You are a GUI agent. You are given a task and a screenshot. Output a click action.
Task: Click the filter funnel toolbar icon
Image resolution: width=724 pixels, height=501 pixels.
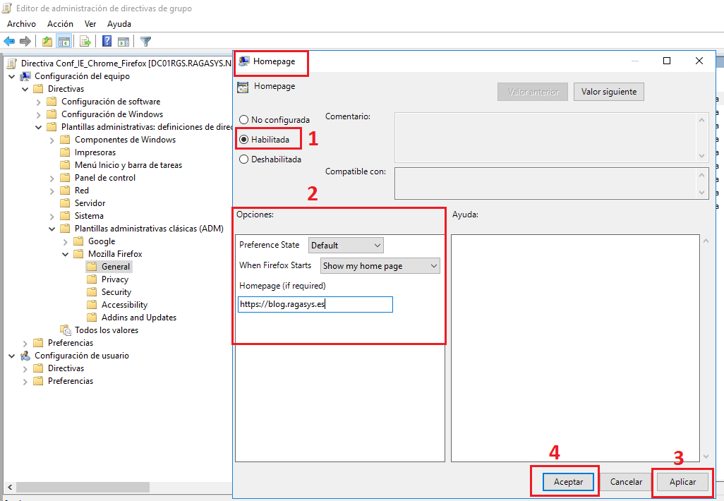click(145, 41)
